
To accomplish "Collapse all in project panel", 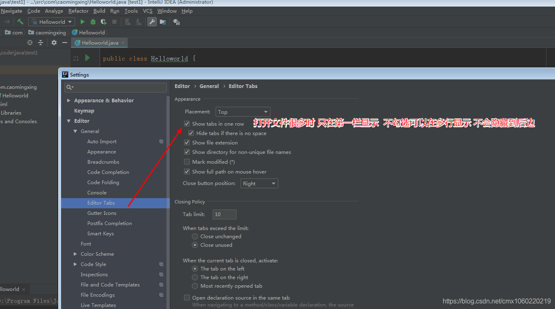I will tap(41, 43).
